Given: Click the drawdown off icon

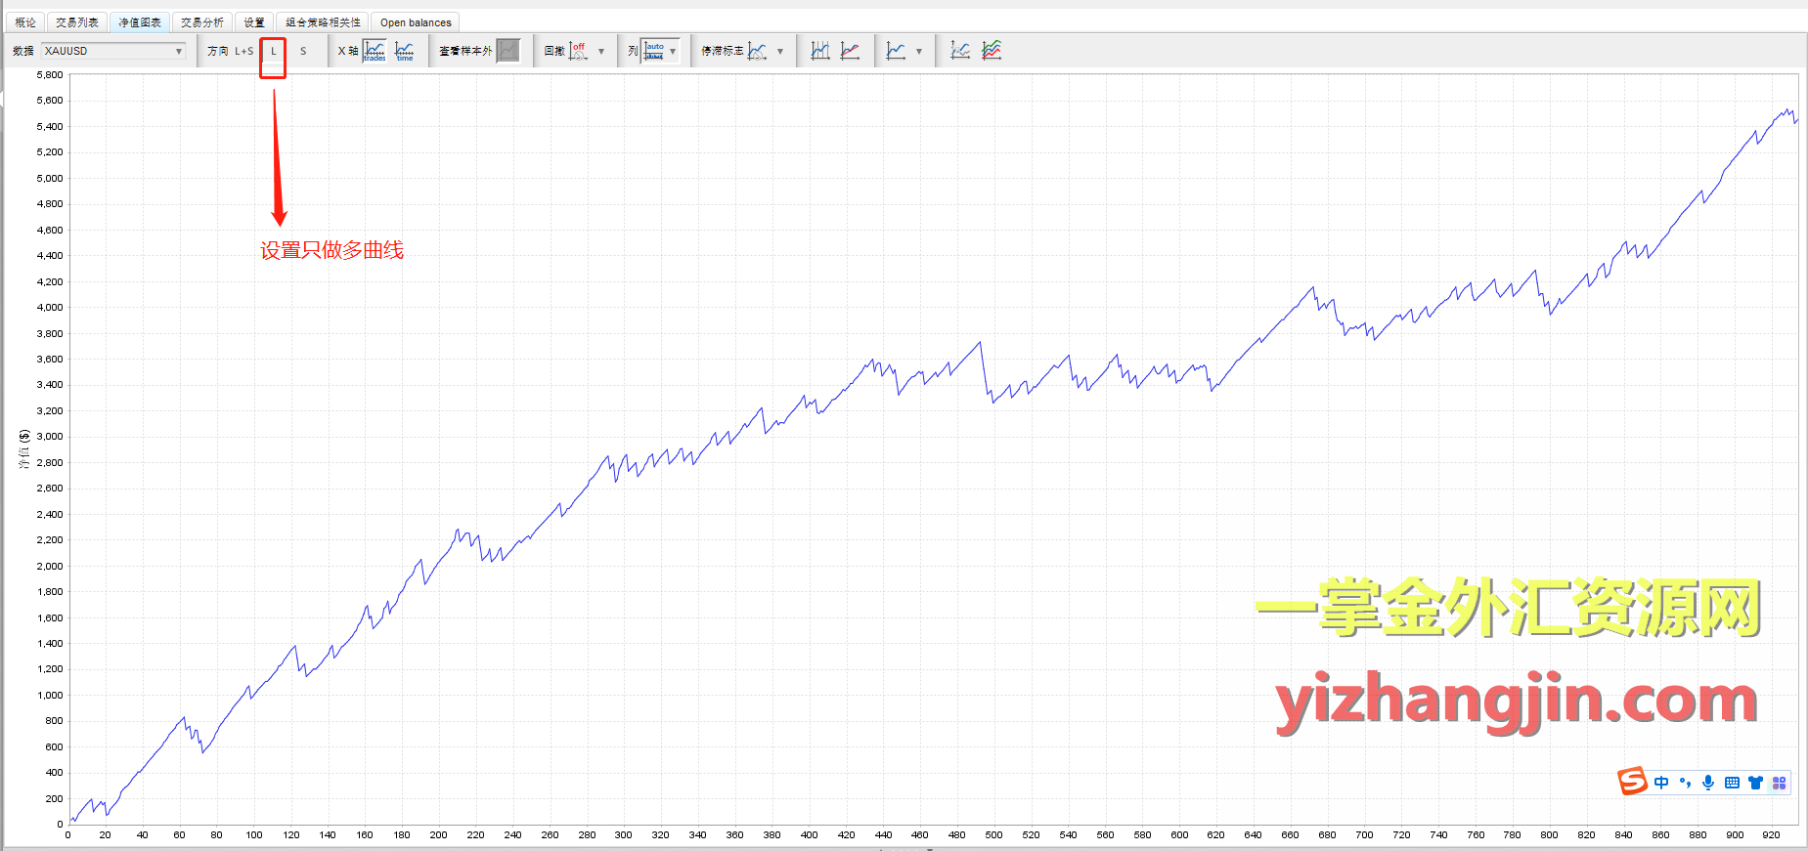Looking at the screenshot, I should [x=579, y=51].
